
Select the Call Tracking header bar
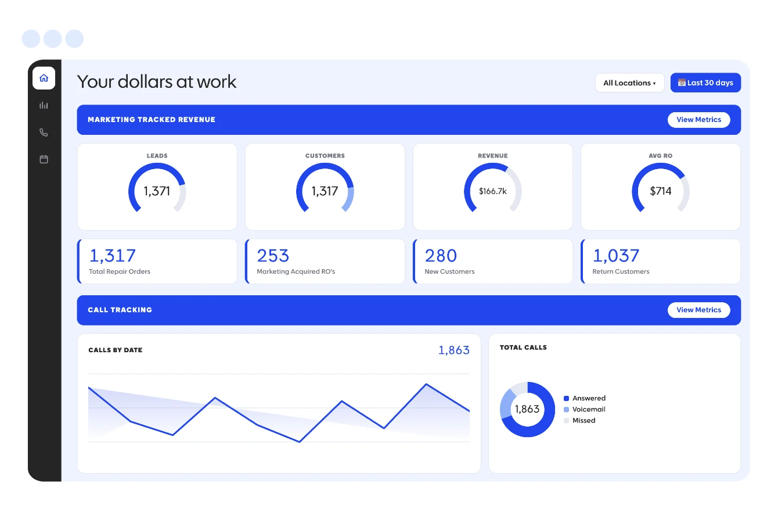409,310
